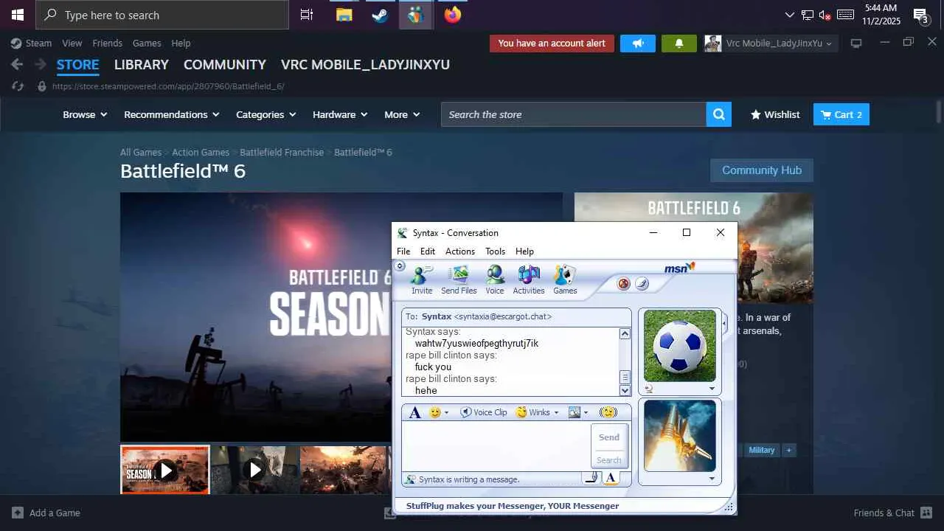
Task: Open the Friends menu in Steam
Action: (107, 44)
